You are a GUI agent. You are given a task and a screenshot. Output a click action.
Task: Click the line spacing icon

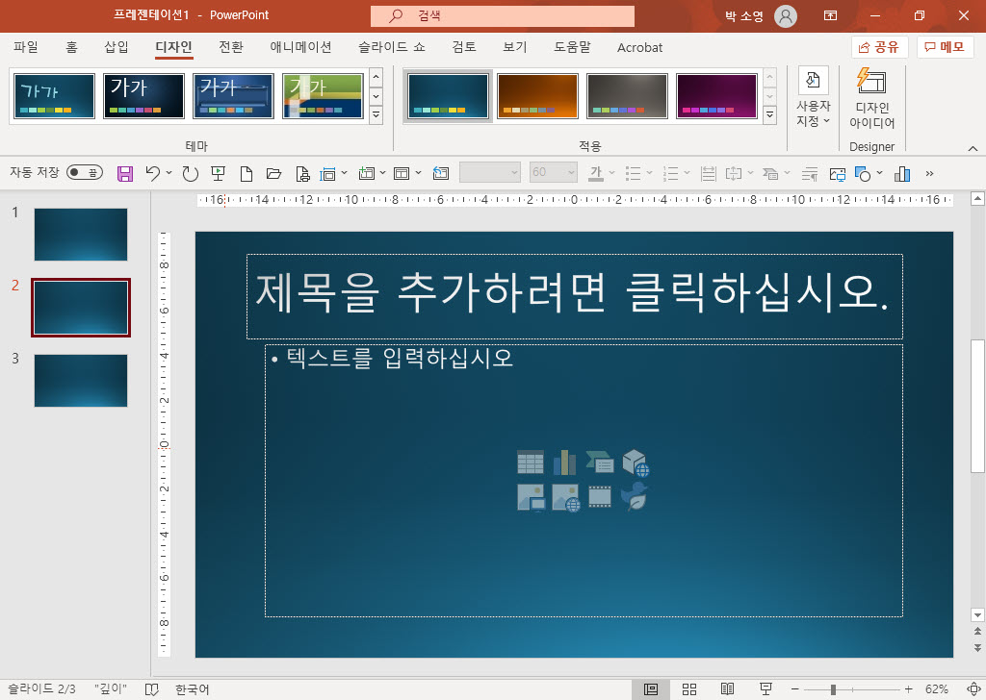(x=708, y=173)
